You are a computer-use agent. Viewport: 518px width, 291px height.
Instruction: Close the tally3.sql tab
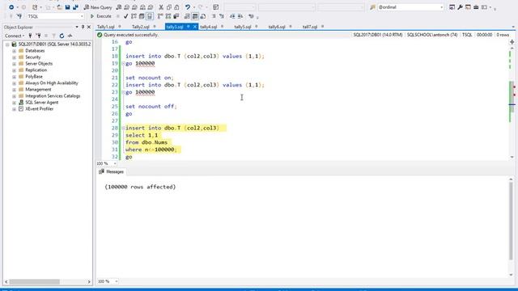[195, 27]
